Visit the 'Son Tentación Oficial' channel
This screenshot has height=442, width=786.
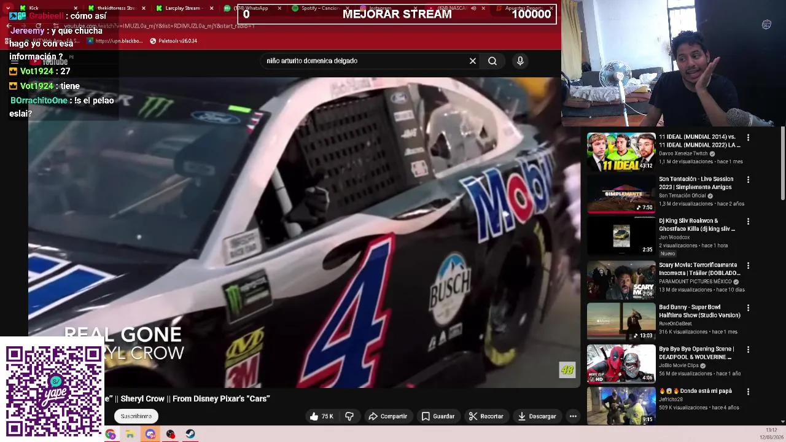[682, 196]
